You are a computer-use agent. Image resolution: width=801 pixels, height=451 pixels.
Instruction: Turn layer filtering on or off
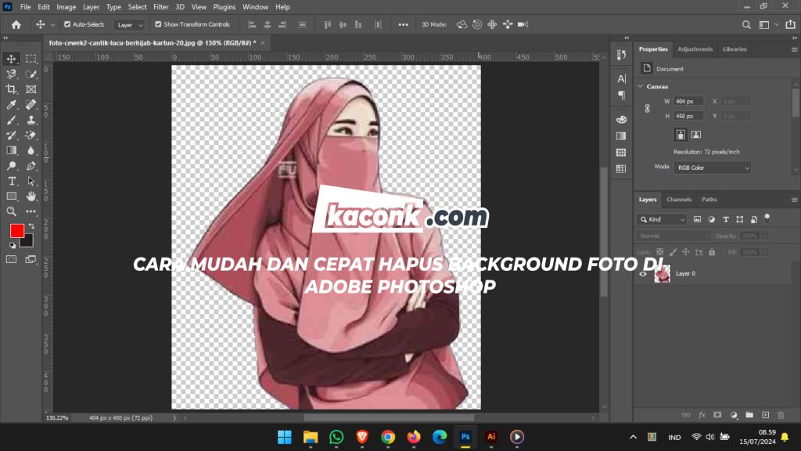coord(767,218)
